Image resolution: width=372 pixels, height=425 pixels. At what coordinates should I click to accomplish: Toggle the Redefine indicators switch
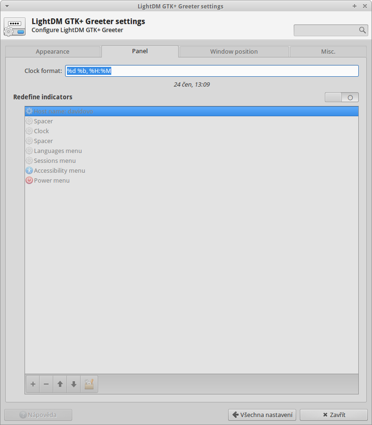(x=341, y=97)
